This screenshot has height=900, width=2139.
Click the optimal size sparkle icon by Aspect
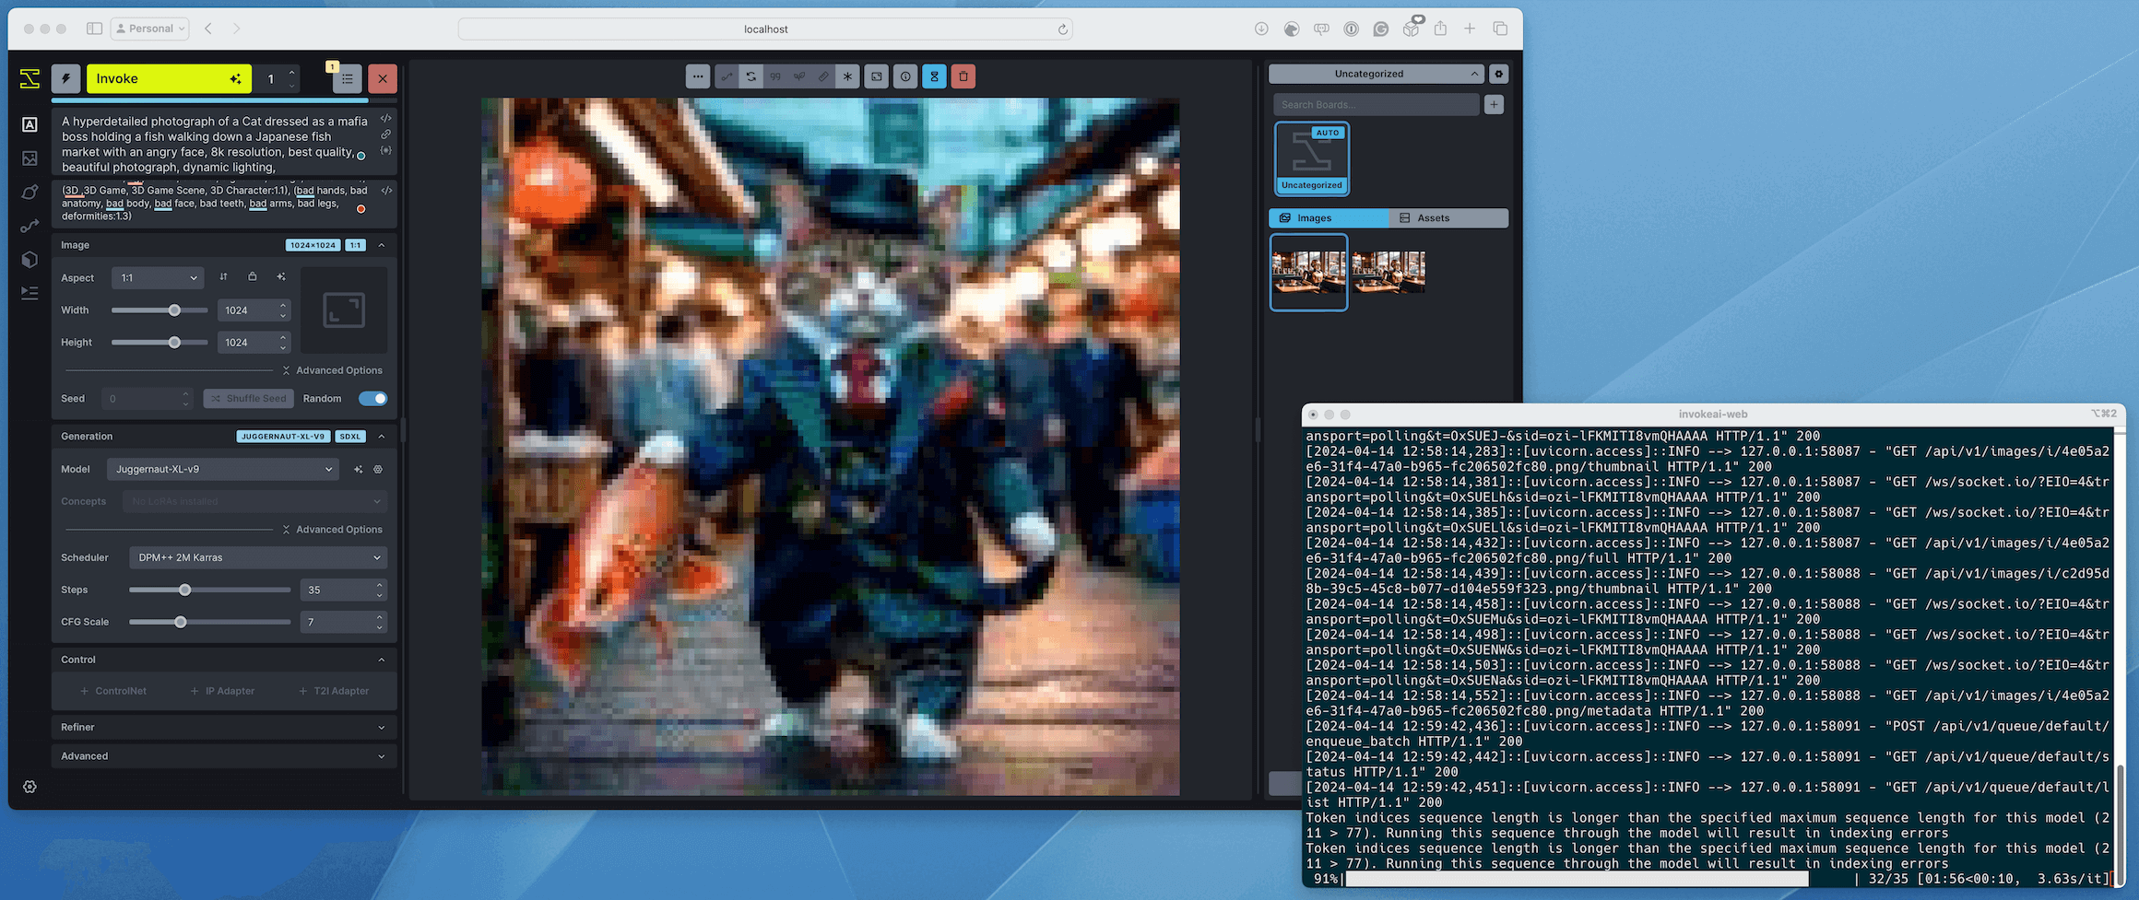click(281, 277)
